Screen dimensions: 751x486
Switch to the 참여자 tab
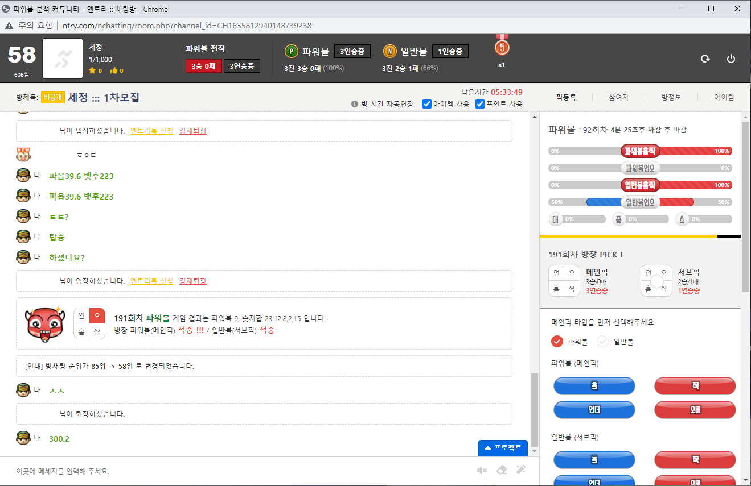(x=618, y=97)
